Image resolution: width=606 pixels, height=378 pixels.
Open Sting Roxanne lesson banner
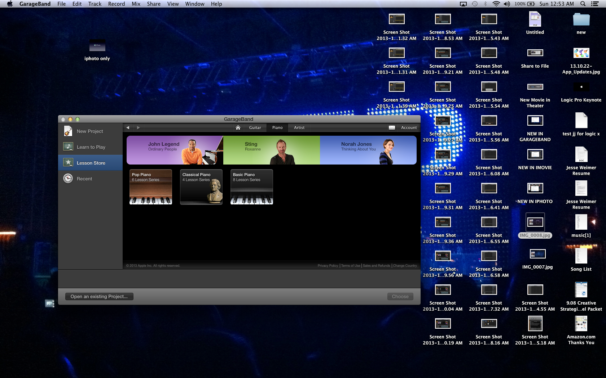(272, 150)
